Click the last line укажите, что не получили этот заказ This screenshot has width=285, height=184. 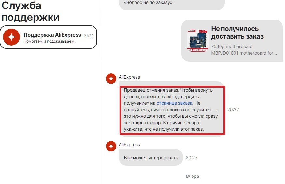164,129
